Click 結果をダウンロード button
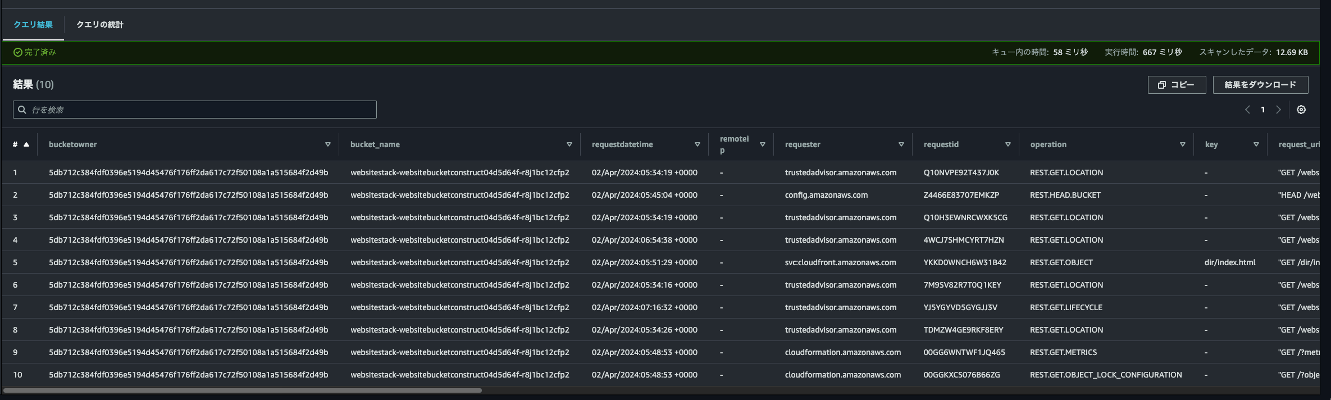Image resolution: width=1331 pixels, height=400 pixels. tap(1260, 85)
